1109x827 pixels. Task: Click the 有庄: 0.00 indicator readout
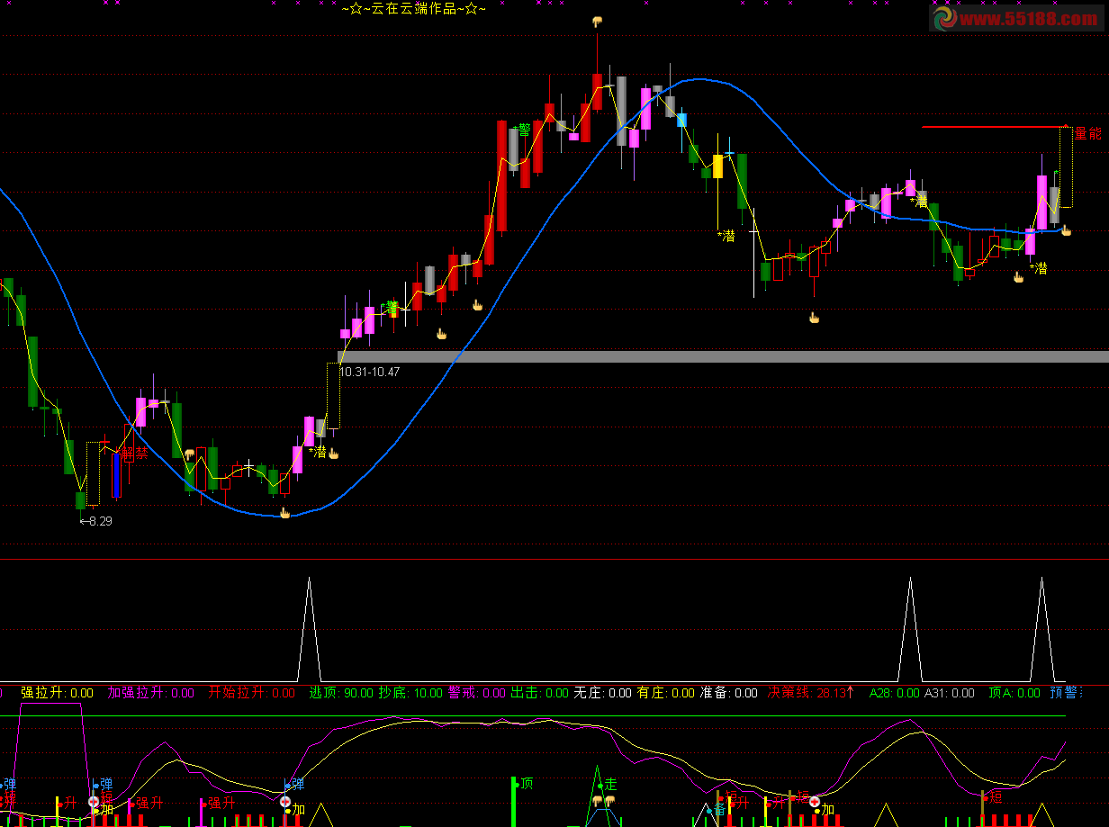(666, 693)
